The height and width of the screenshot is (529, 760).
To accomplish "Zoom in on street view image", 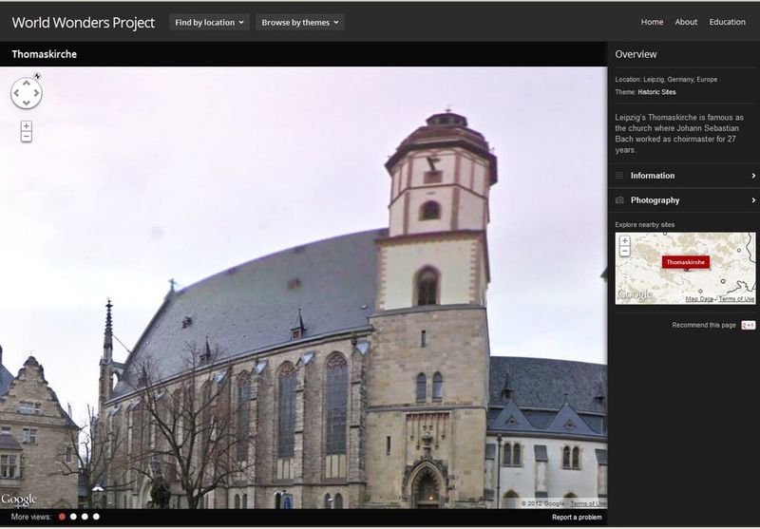I will coord(27,126).
